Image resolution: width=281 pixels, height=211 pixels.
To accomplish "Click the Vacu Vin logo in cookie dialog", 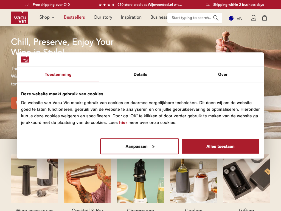I will pos(25,60).
